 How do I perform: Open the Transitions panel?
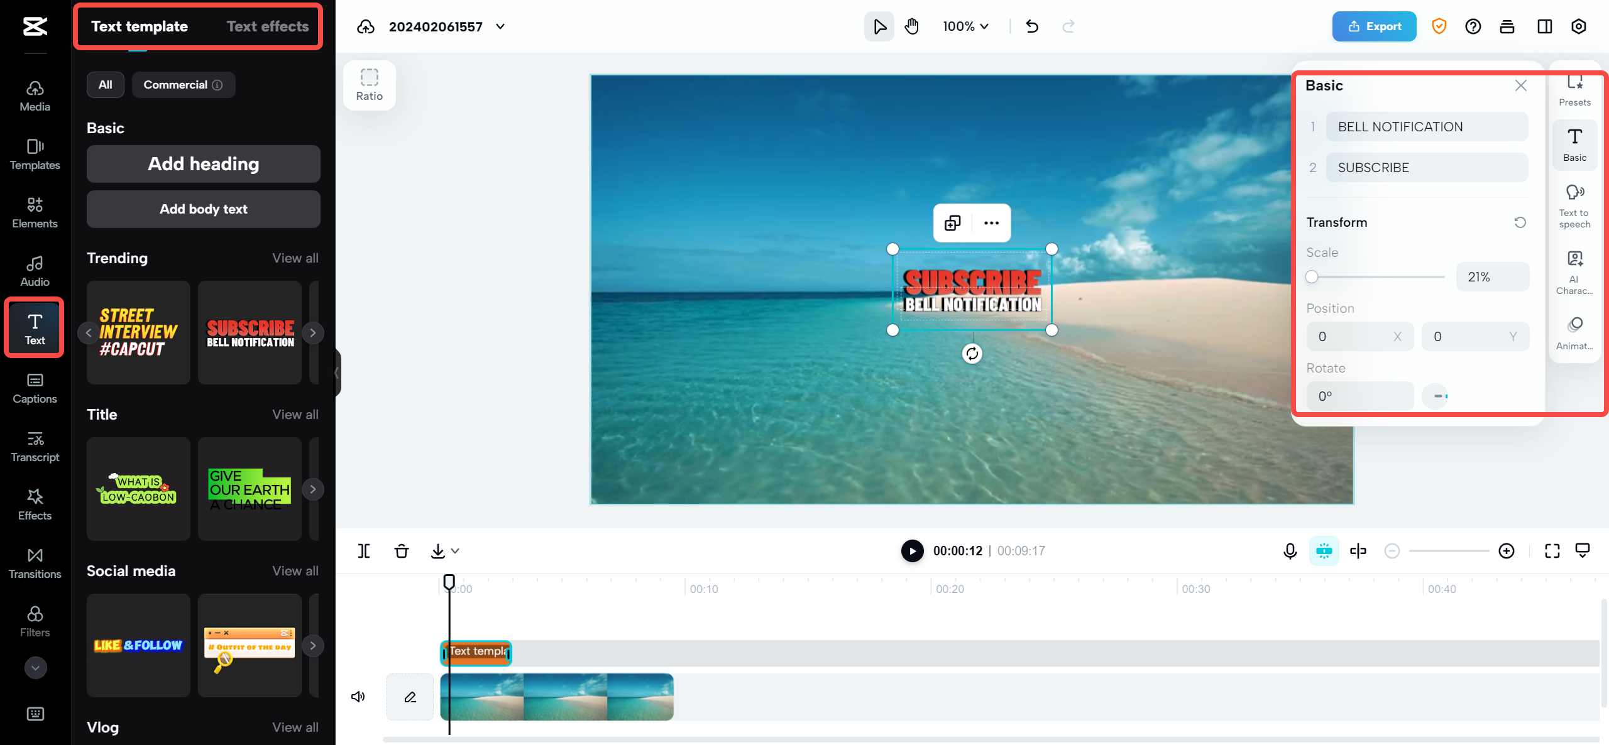point(35,562)
